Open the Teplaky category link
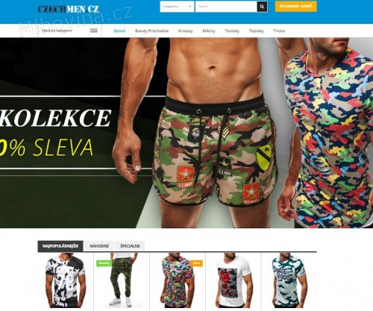The image size is (373, 311). (256, 31)
